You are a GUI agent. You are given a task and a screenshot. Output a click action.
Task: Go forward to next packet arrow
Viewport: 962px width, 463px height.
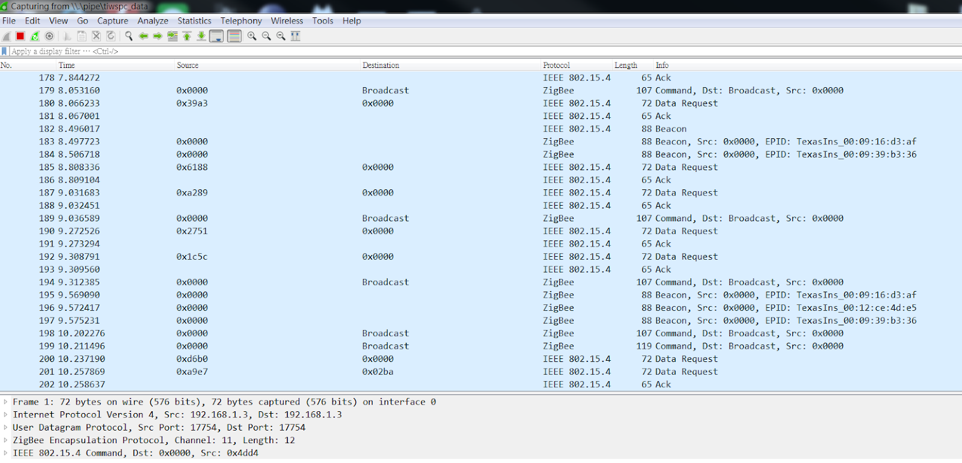(x=158, y=36)
